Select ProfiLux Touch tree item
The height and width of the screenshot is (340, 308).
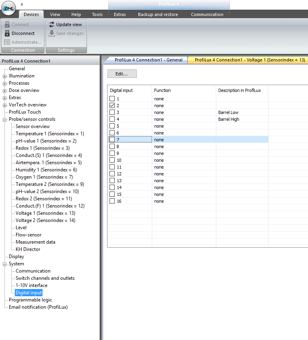[25, 112]
